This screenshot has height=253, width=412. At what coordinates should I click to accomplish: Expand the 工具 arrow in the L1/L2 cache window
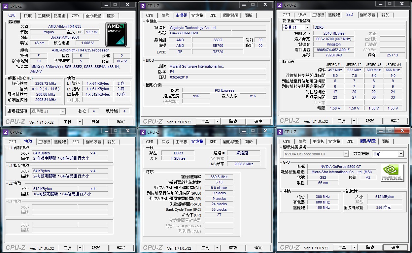[x=80, y=248]
